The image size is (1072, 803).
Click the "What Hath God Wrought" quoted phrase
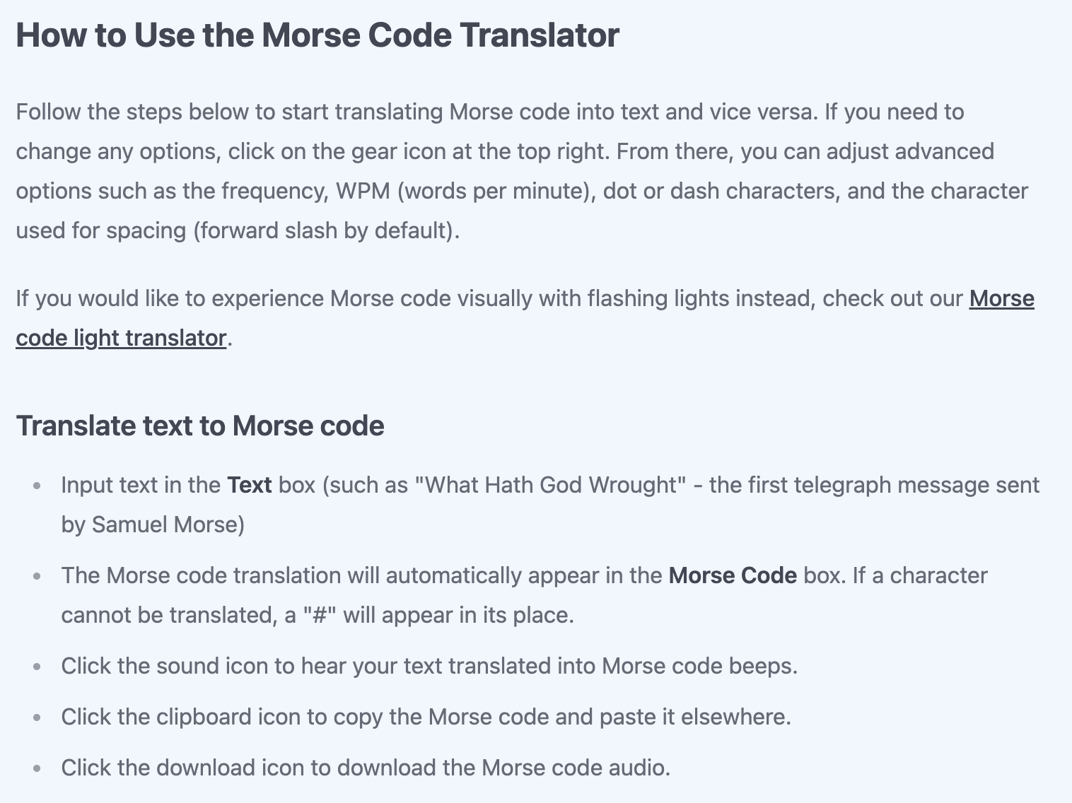550,485
